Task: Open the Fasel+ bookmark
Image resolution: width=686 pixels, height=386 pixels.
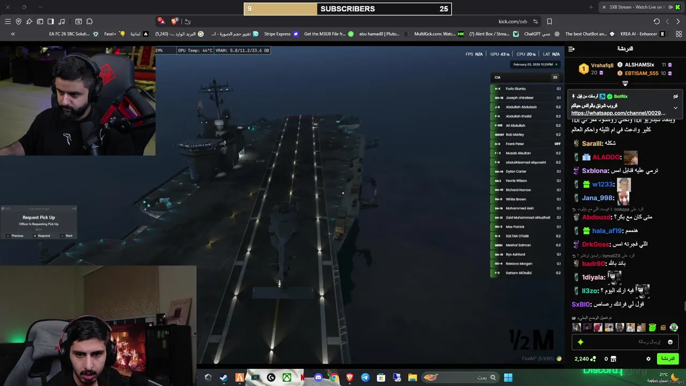Action: 114,34
